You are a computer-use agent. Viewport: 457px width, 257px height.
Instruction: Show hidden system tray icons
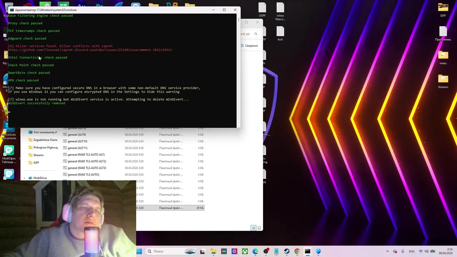pyautogui.click(x=387, y=251)
